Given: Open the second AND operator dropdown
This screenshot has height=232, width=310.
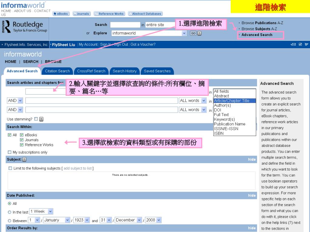Looking at the screenshot, I should coord(15,110).
